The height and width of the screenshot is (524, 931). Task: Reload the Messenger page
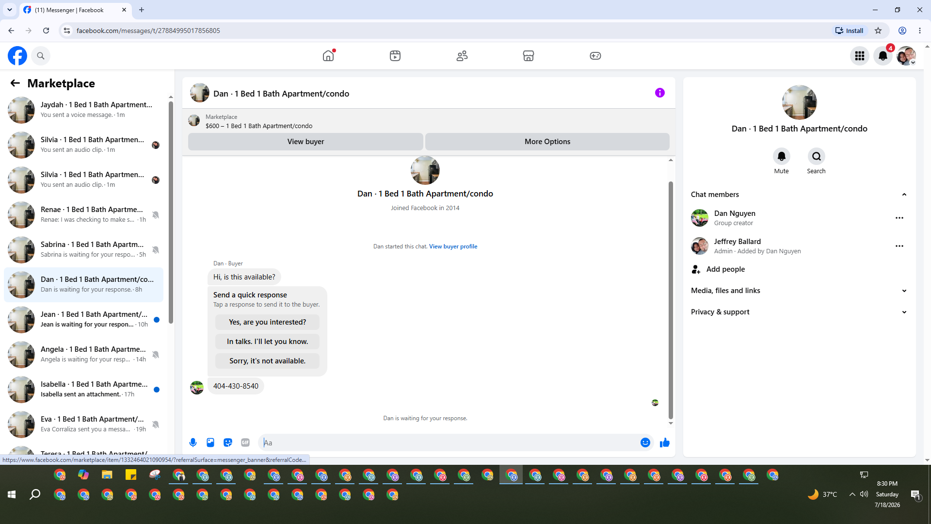coord(46,31)
